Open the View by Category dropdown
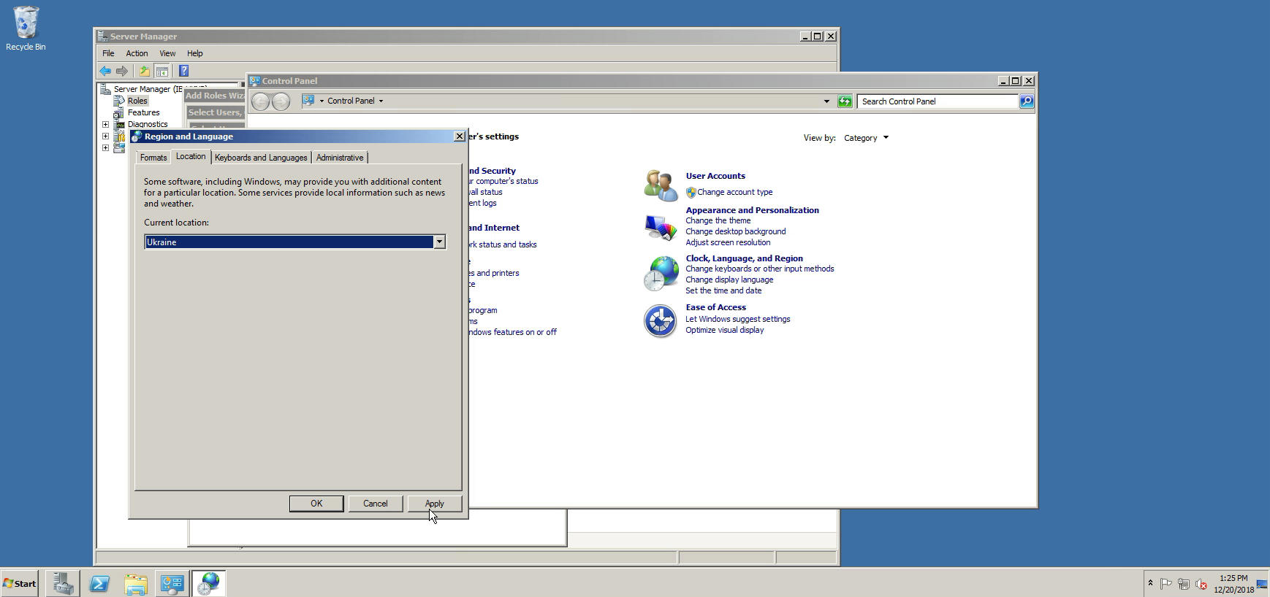 coord(867,138)
